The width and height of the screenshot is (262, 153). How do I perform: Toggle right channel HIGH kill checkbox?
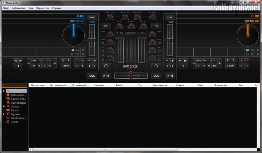pos(160,44)
